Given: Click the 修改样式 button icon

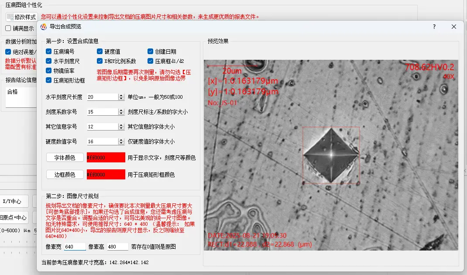Looking at the screenshot, I should [x=10, y=17].
